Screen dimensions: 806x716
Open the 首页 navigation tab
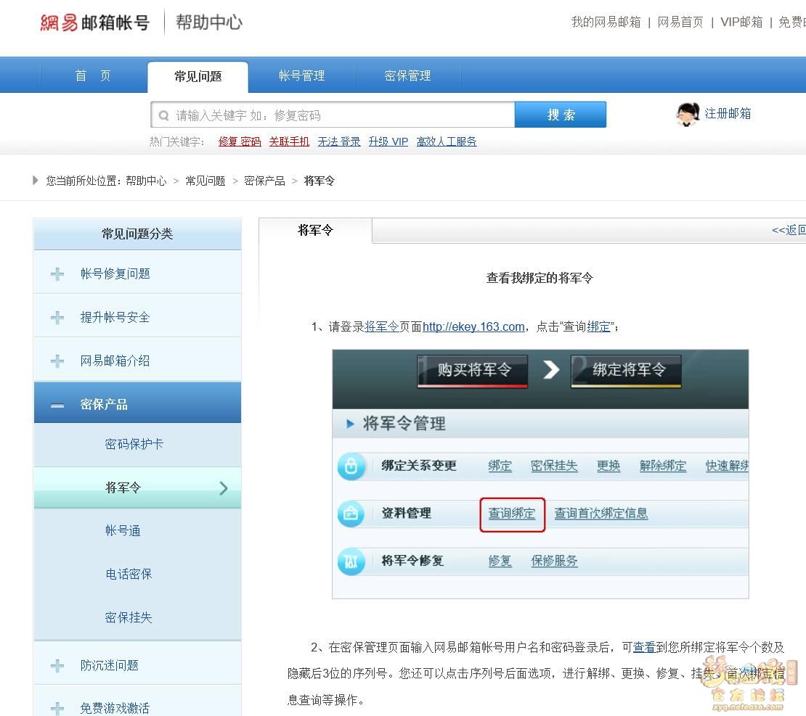(93, 76)
